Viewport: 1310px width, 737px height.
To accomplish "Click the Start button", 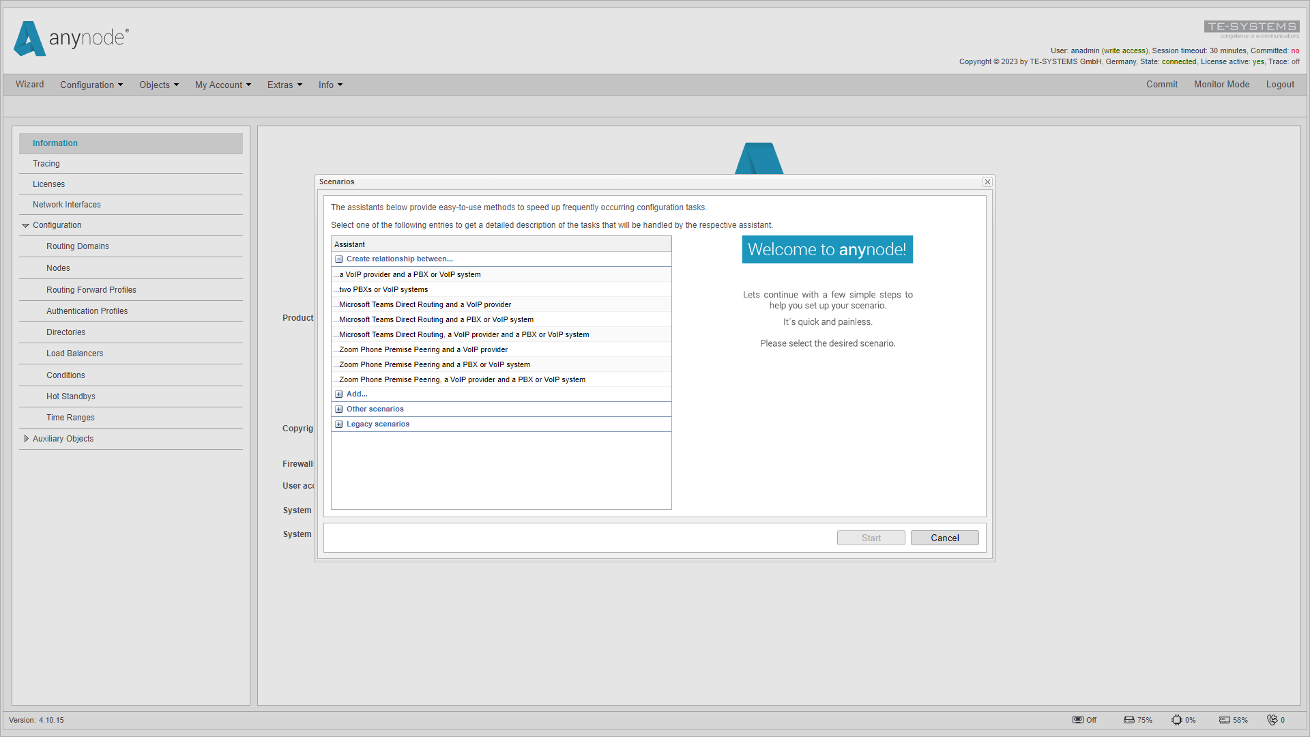I will click(x=871, y=538).
